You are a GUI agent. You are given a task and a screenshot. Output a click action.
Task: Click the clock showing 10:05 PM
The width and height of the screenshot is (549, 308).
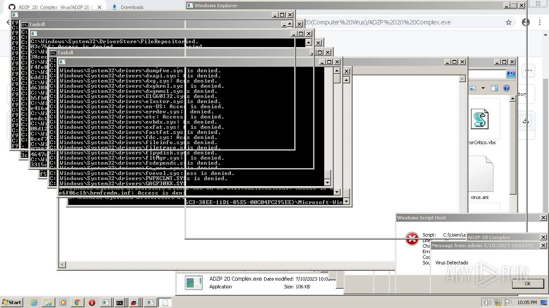point(527,302)
